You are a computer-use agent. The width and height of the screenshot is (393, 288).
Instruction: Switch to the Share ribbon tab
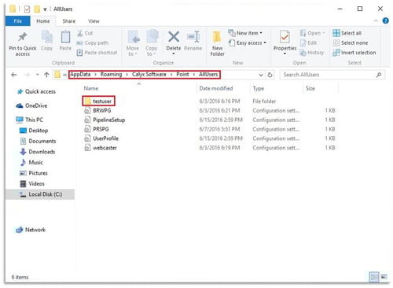[69, 21]
